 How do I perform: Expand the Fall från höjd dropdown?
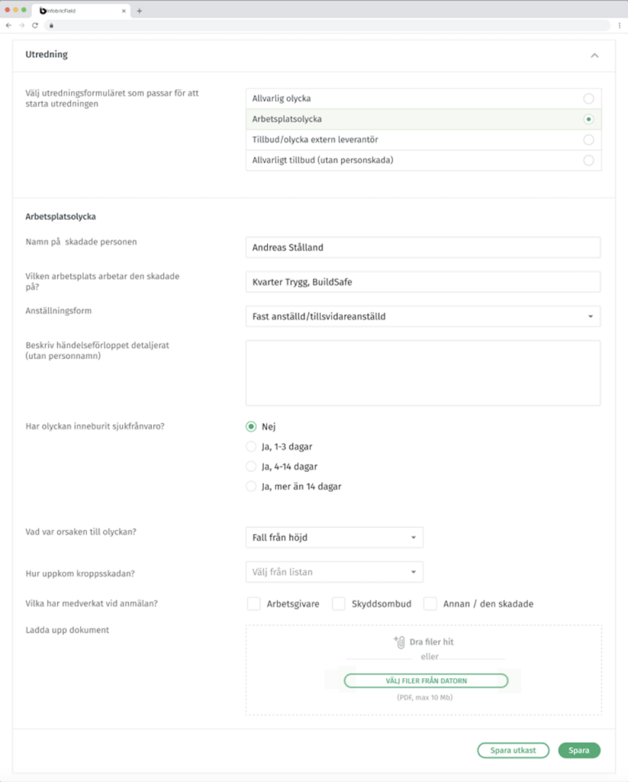click(x=333, y=538)
